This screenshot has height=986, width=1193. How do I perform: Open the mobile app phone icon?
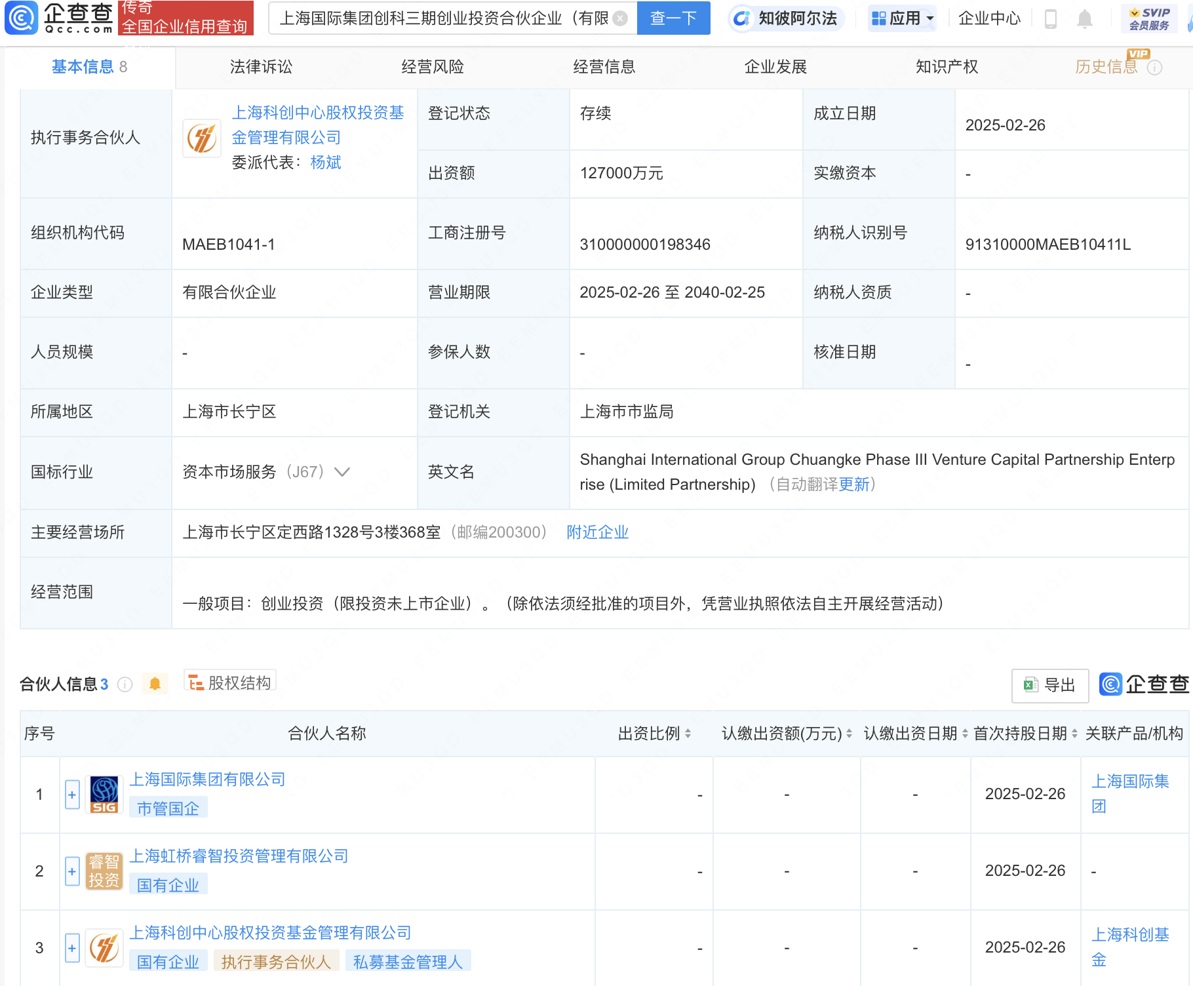click(1050, 19)
